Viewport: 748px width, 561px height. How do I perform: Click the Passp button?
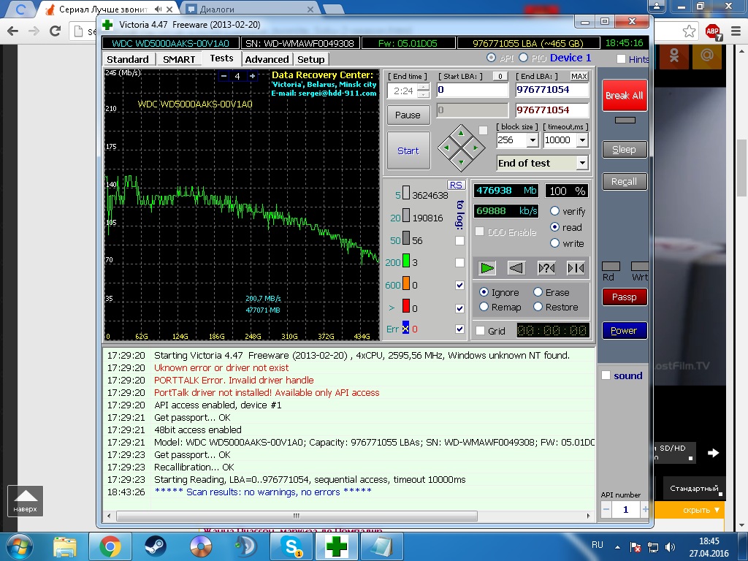click(624, 297)
